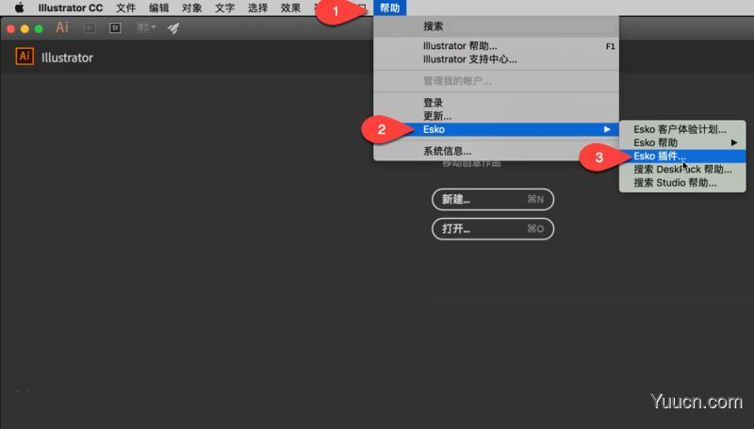Click the 打开... button
The image size is (754, 429).
[x=493, y=229]
